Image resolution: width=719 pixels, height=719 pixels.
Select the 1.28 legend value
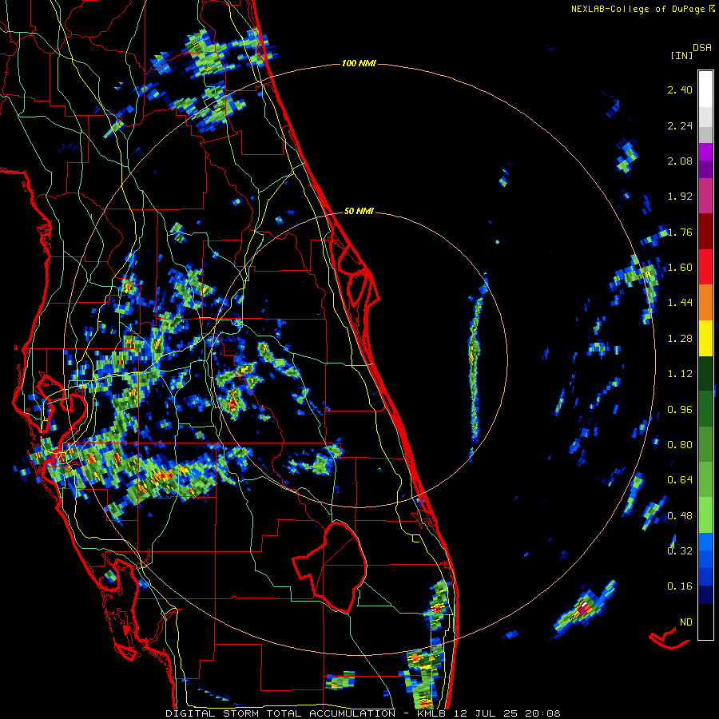(680, 339)
